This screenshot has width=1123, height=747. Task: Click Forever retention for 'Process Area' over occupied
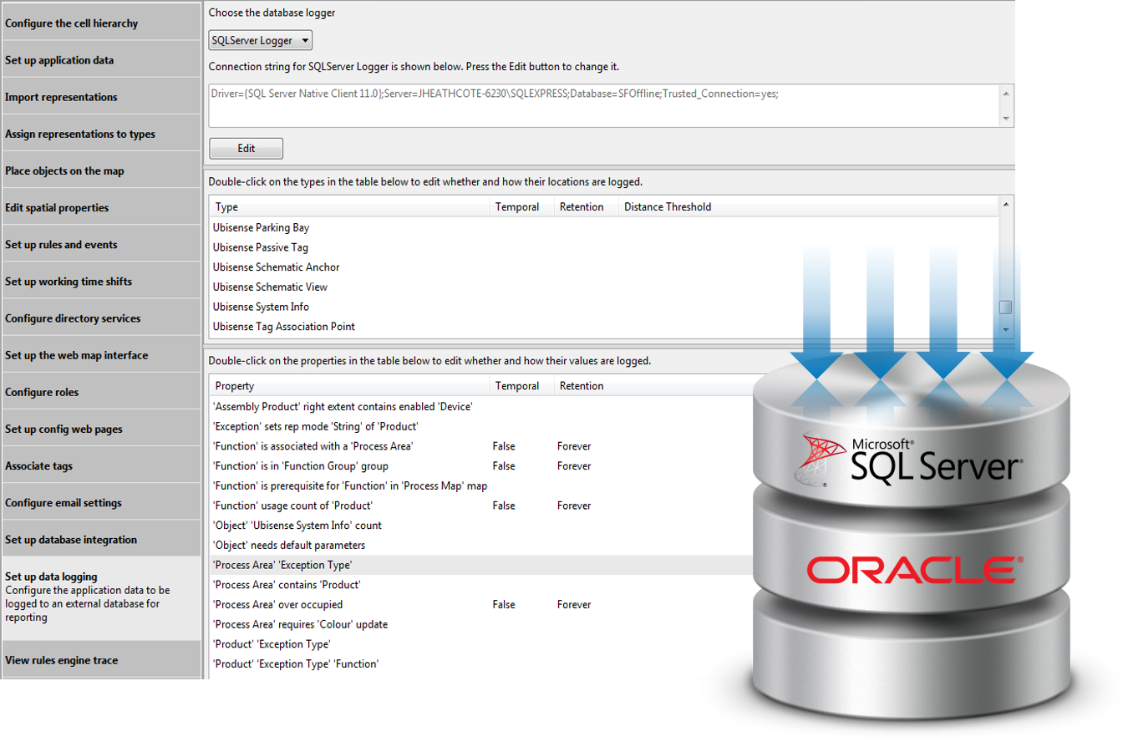point(572,605)
